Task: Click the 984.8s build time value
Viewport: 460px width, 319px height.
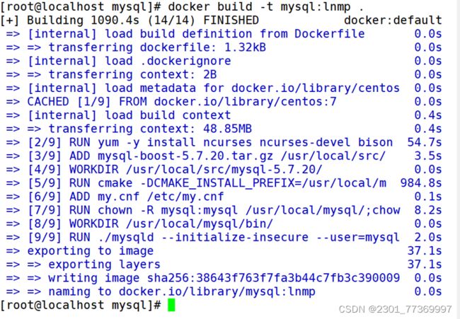Action: [x=421, y=183]
